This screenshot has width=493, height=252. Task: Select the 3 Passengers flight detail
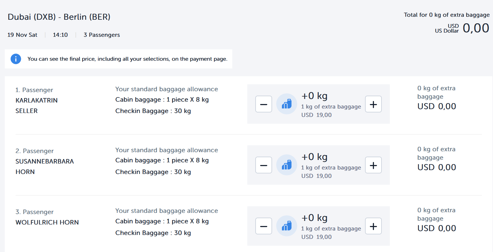[x=102, y=35]
